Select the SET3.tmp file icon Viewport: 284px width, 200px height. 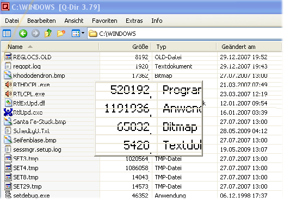click(8, 158)
